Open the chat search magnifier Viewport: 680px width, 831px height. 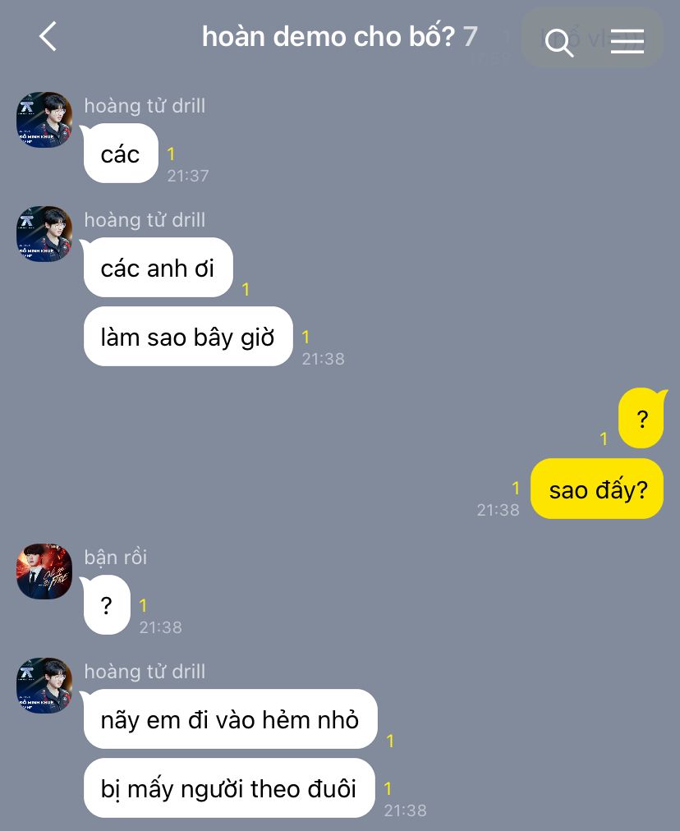[559, 43]
